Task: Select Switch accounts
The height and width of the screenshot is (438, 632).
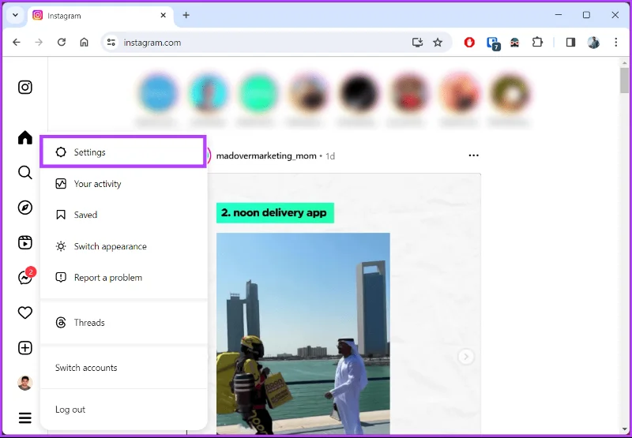Action: [x=123, y=368]
